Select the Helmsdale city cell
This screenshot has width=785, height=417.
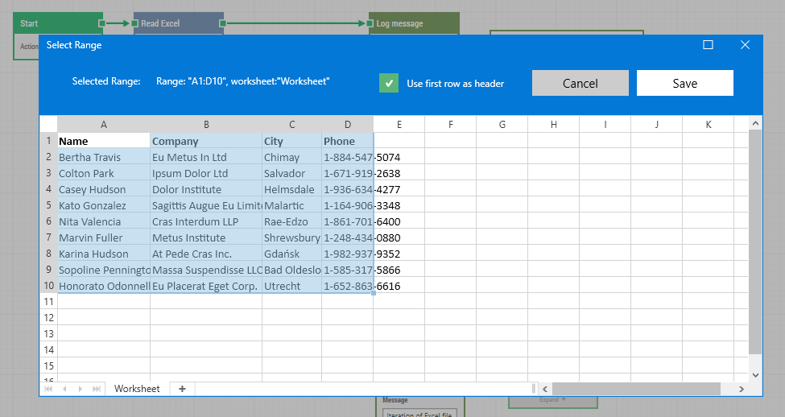point(292,189)
